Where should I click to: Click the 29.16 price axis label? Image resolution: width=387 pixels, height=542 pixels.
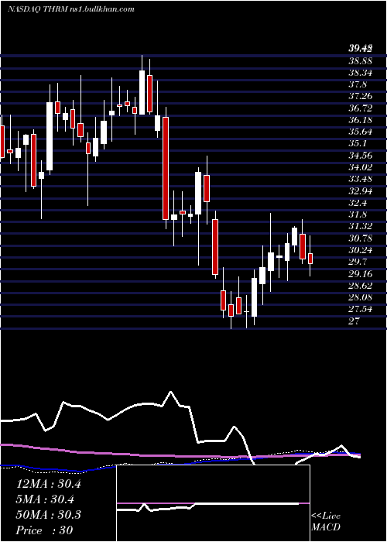[x=361, y=274]
